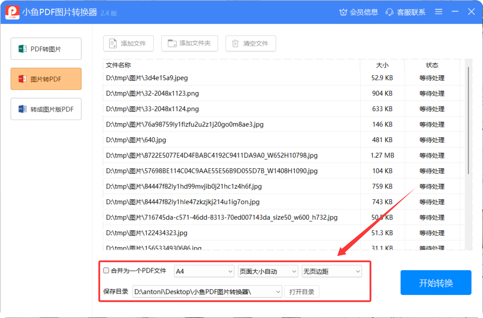This screenshot has width=483, height=318.
Task: Open the A4 paper size dropdown
Action: 204,271
